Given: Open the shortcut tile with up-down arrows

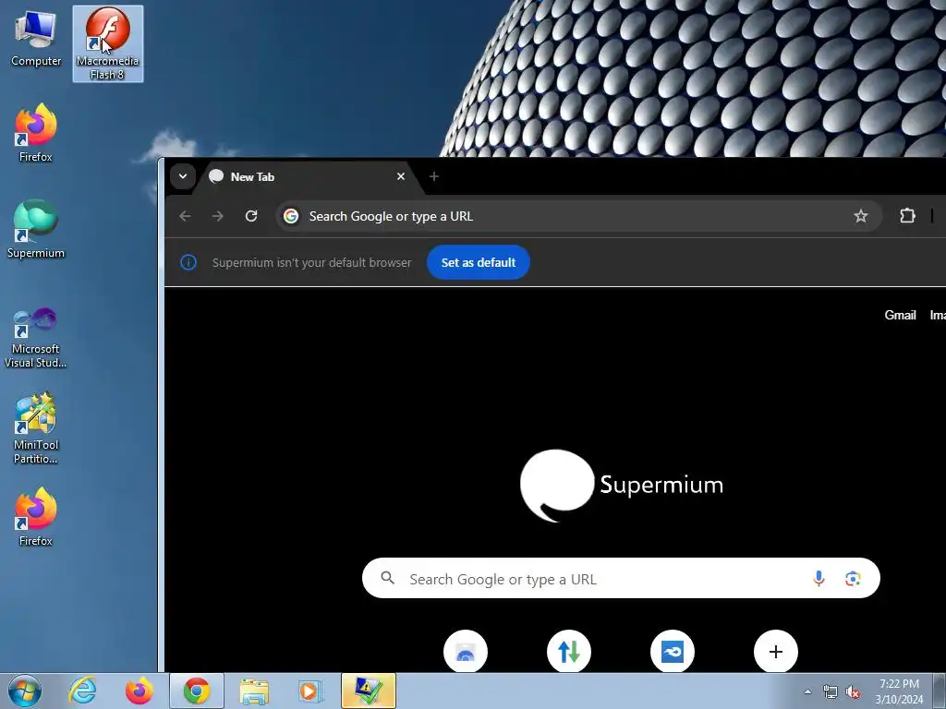Looking at the screenshot, I should 569,652.
